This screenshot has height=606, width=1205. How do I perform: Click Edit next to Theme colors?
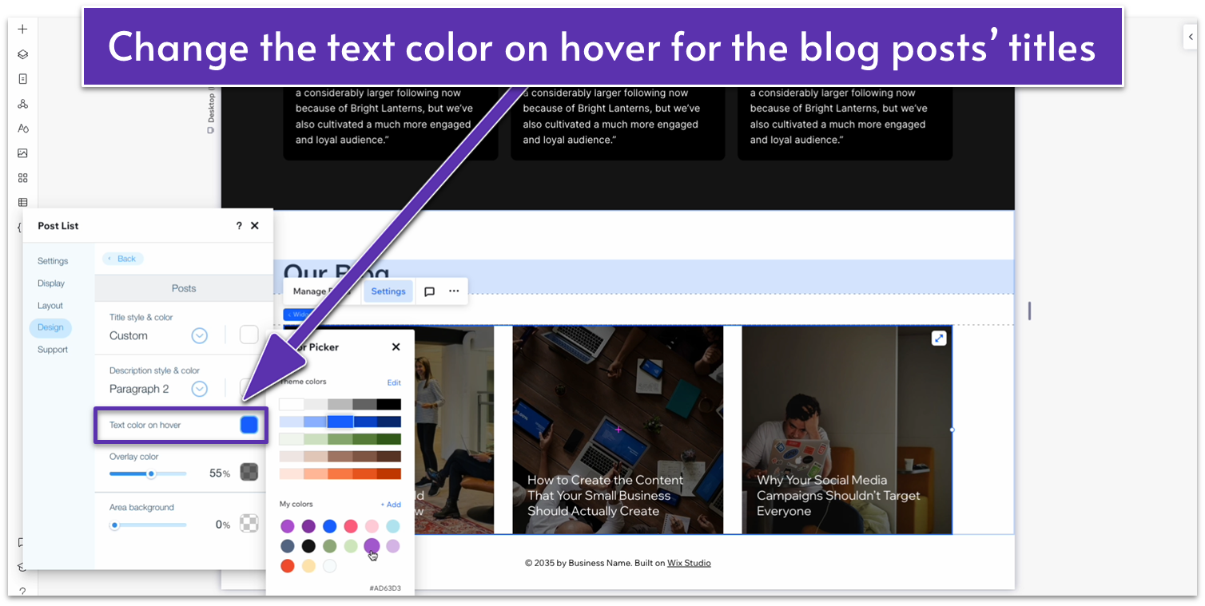(394, 383)
